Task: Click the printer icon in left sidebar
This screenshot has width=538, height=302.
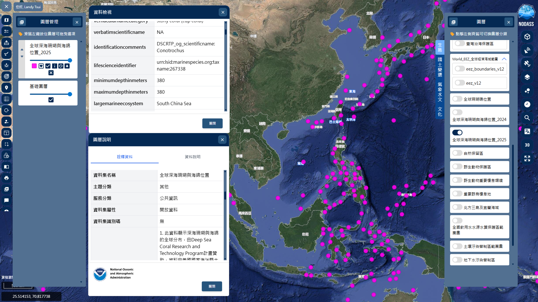Action: pyautogui.click(x=6, y=178)
